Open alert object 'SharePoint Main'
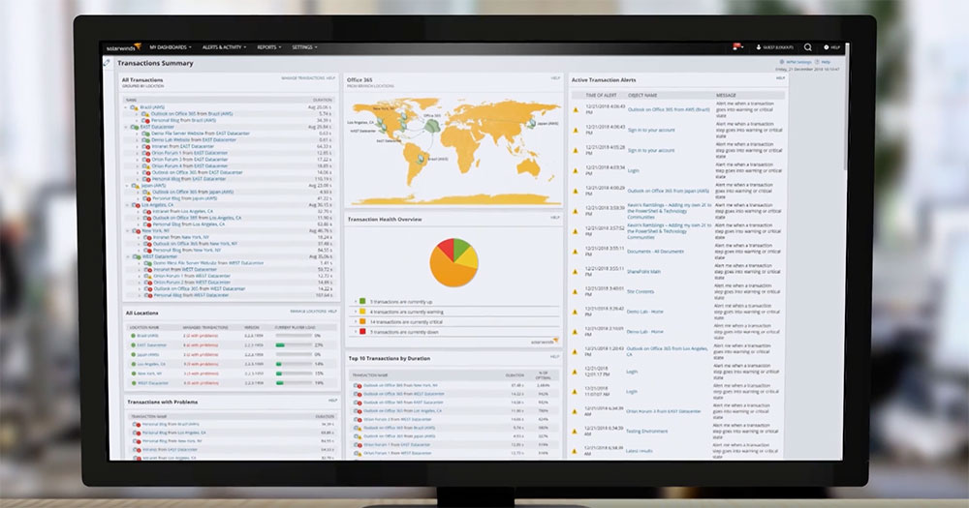The width and height of the screenshot is (969, 508). pos(643,271)
